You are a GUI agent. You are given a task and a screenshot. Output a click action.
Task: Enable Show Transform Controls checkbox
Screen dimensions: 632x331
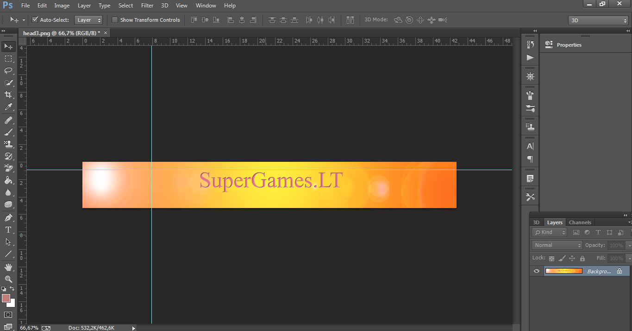[x=115, y=20]
